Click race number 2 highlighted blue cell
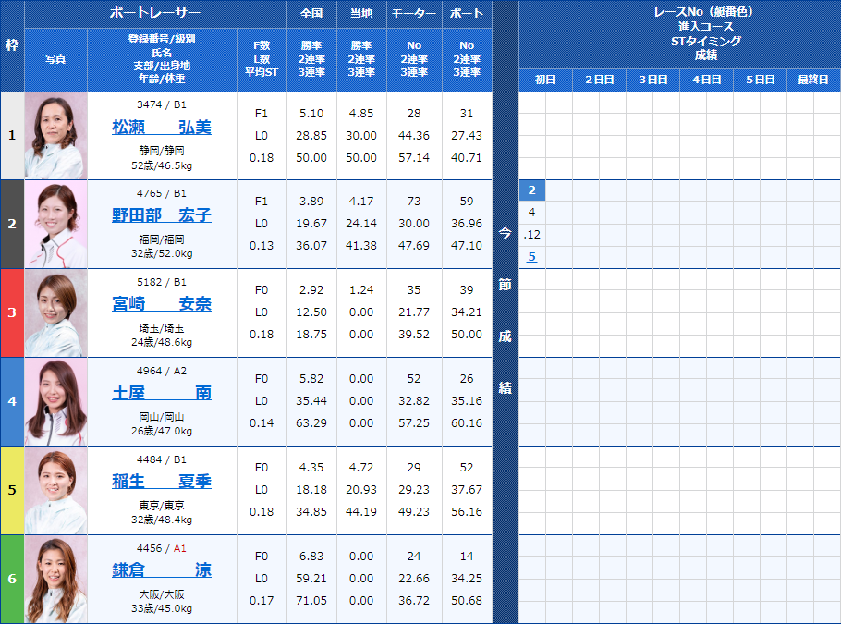Image resolution: width=841 pixels, height=624 pixels. (x=532, y=190)
